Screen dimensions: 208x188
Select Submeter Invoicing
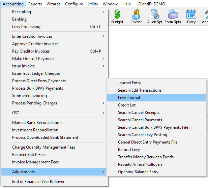click(x=54, y=96)
